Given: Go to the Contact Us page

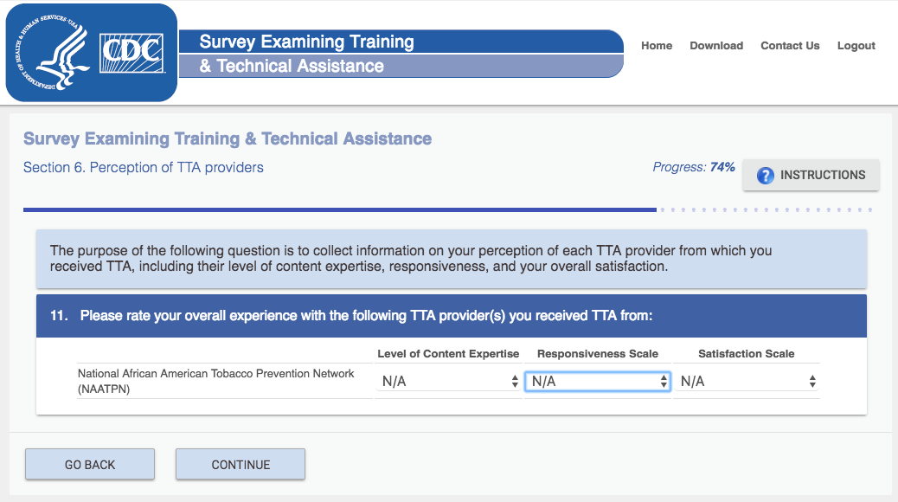Looking at the screenshot, I should [790, 46].
